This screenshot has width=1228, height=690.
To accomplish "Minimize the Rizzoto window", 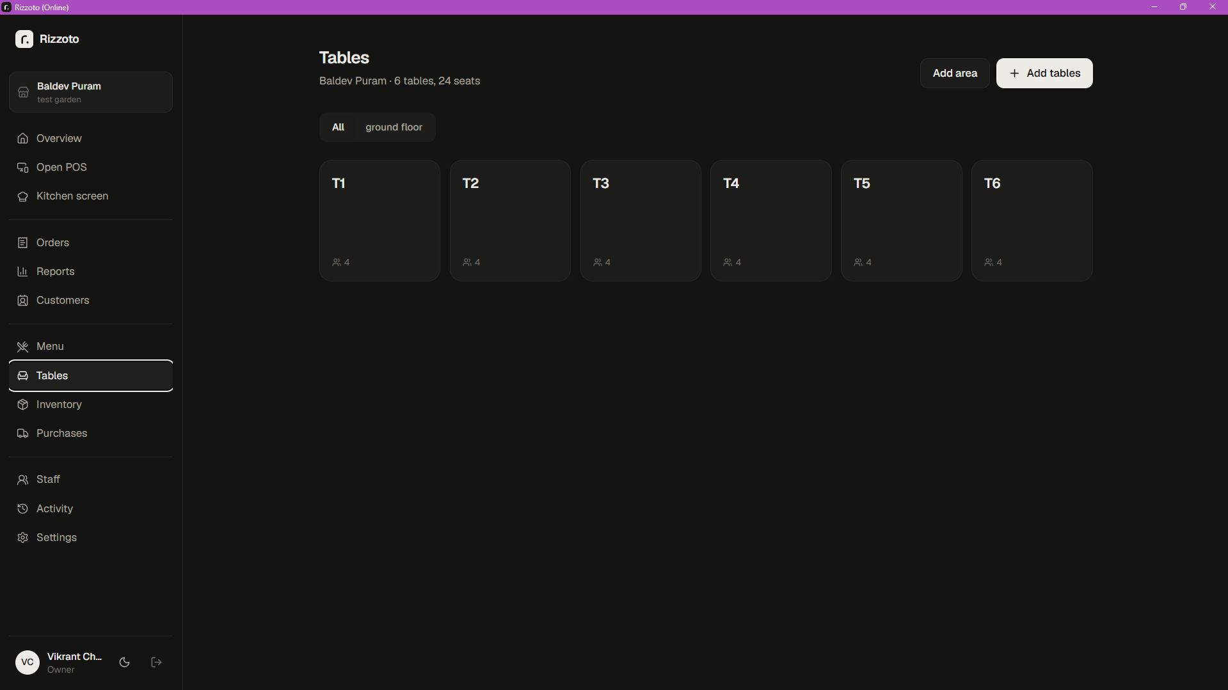I will pos(1154,7).
